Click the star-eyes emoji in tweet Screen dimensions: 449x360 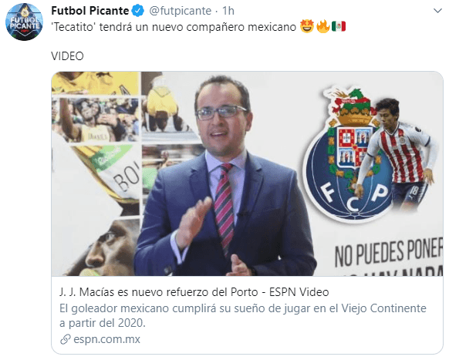307,27
